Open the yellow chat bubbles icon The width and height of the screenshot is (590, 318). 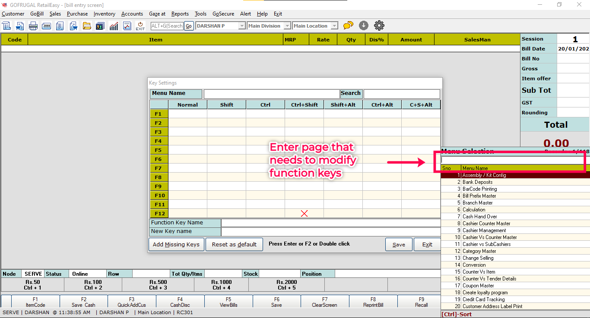348,26
